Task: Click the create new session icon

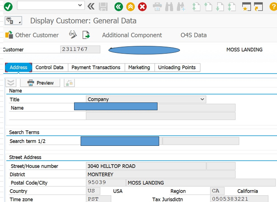Action: (x=246, y=7)
